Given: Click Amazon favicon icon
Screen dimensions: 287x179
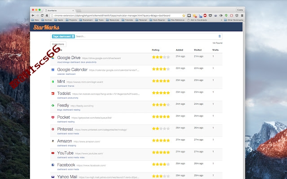Looking at the screenshot, I should pyautogui.click(x=53, y=141).
